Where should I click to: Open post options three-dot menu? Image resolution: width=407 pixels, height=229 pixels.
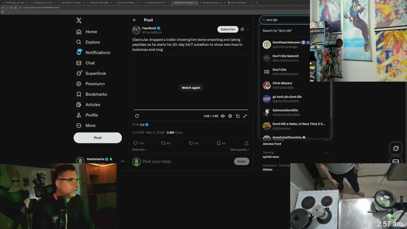(x=248, y=29)
